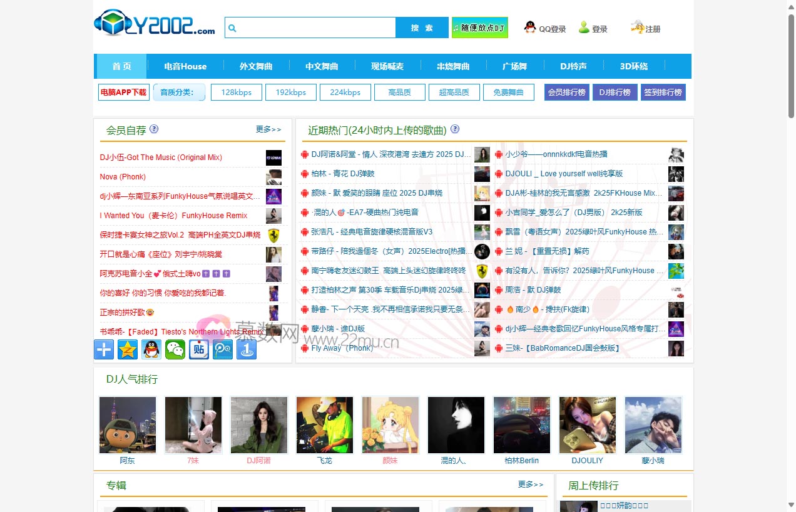The image size is (796, 512).
Task: Click the Tencent Weibo share icon
Action: point(223,349)
